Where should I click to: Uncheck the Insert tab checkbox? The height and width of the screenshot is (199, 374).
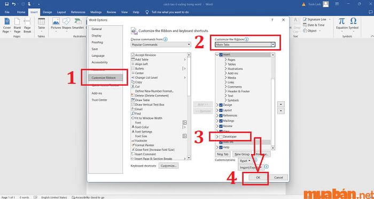coord(221,55)
